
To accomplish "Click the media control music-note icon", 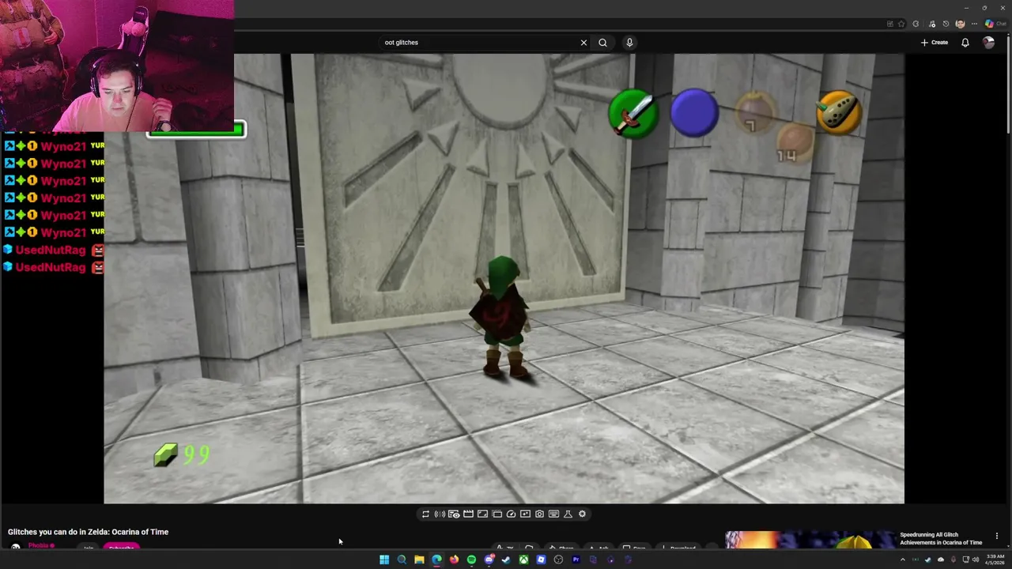I will [x=932, y=24].
